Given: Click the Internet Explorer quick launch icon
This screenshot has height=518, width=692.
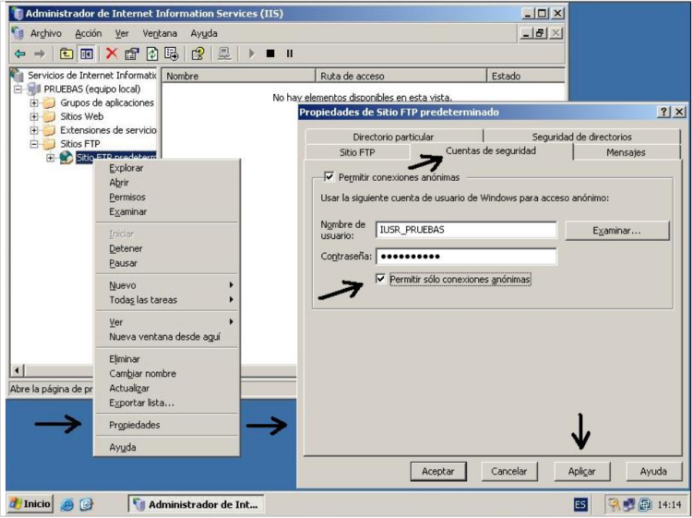Looking at the screenshot, I should [x=67, y=504].
